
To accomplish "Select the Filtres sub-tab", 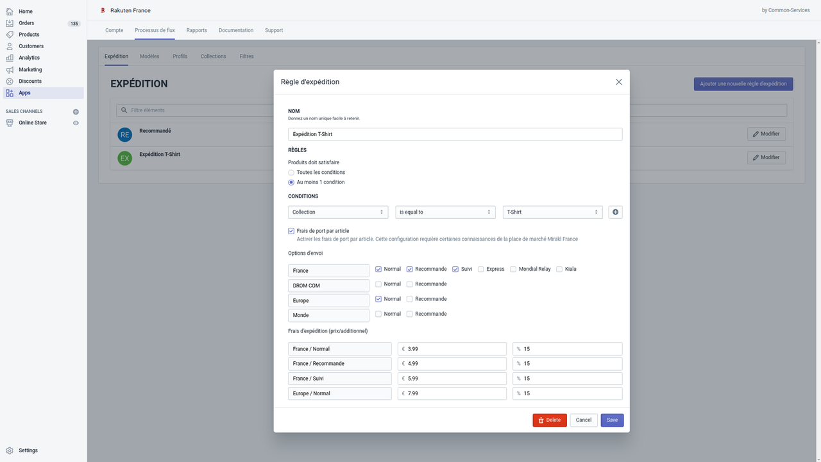I will (x=247, y=56).
